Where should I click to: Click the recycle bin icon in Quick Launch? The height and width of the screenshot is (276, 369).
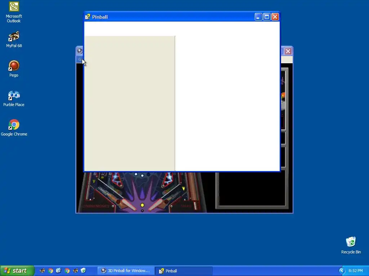(83, 271)
